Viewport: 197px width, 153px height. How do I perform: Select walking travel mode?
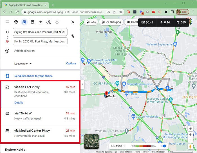coord(41,22)
